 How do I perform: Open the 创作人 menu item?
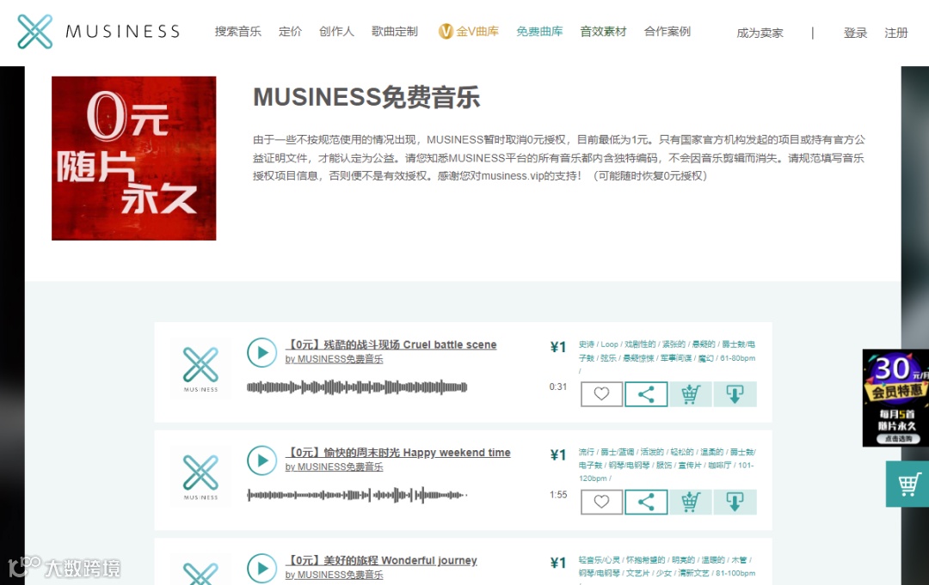pos(336,31)
